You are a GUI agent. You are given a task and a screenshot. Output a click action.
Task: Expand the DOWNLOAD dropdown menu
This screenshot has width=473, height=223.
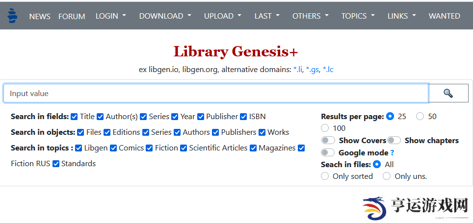(x=165, y=16)
